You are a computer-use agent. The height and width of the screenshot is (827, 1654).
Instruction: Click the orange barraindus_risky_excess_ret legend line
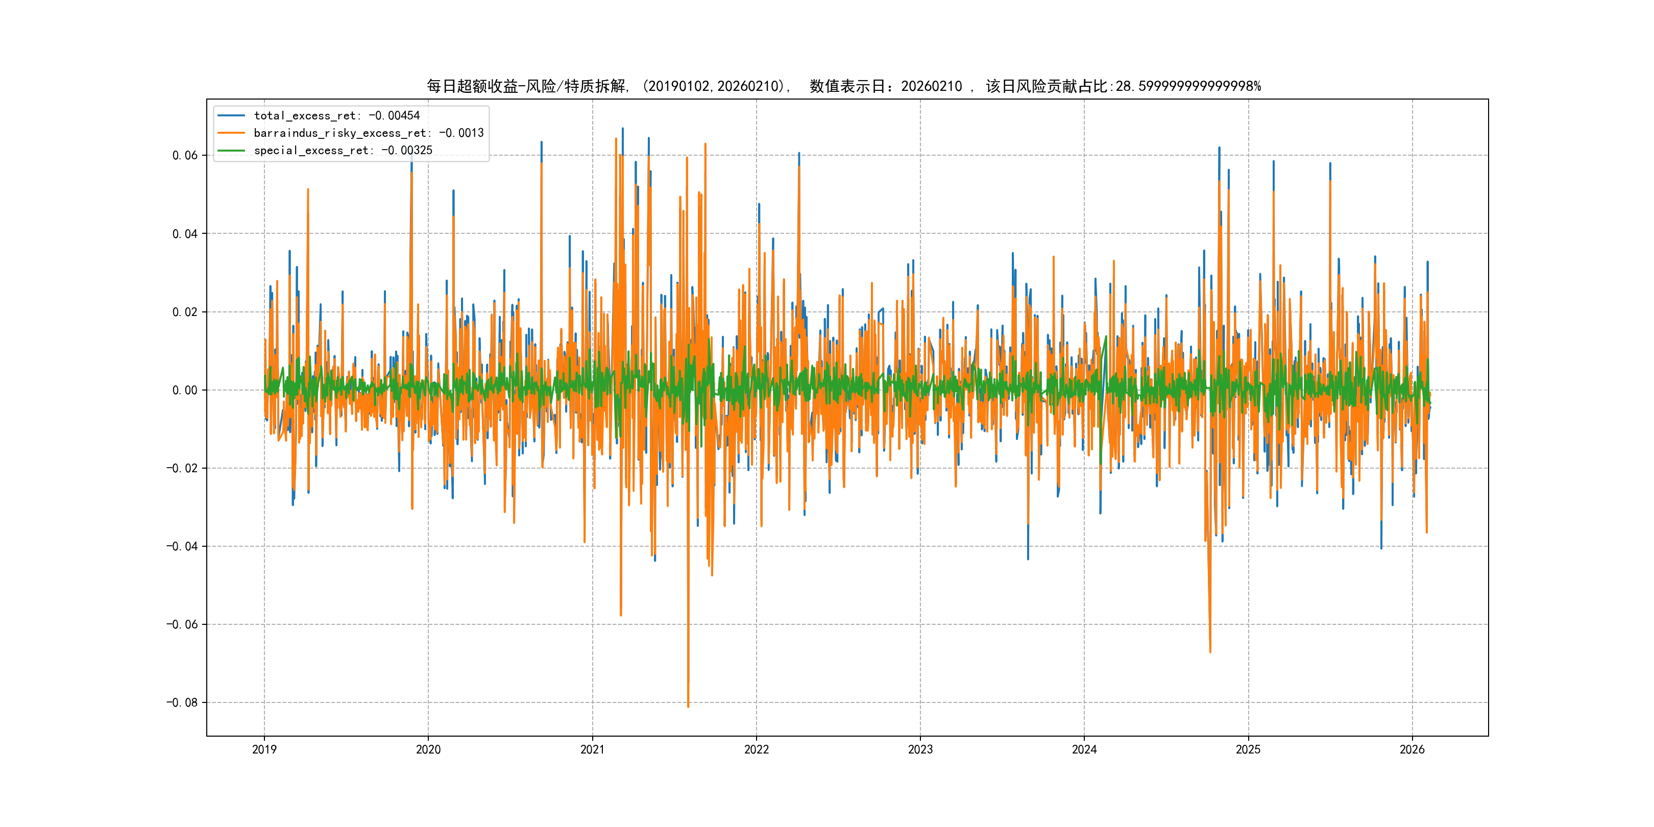pyautogui.click(x=231, y=133)
